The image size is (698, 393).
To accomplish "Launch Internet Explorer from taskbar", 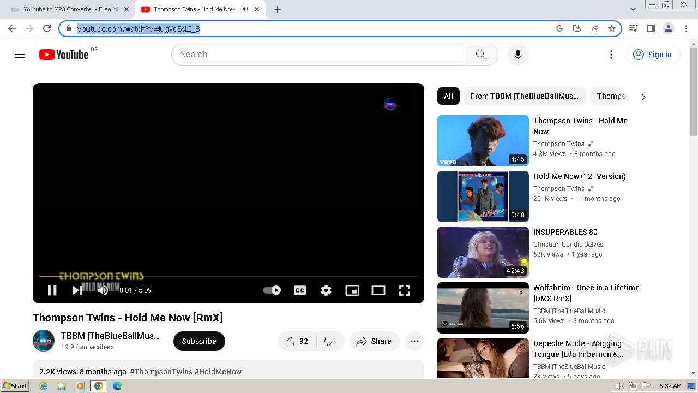I will click(x=43, y=386).
